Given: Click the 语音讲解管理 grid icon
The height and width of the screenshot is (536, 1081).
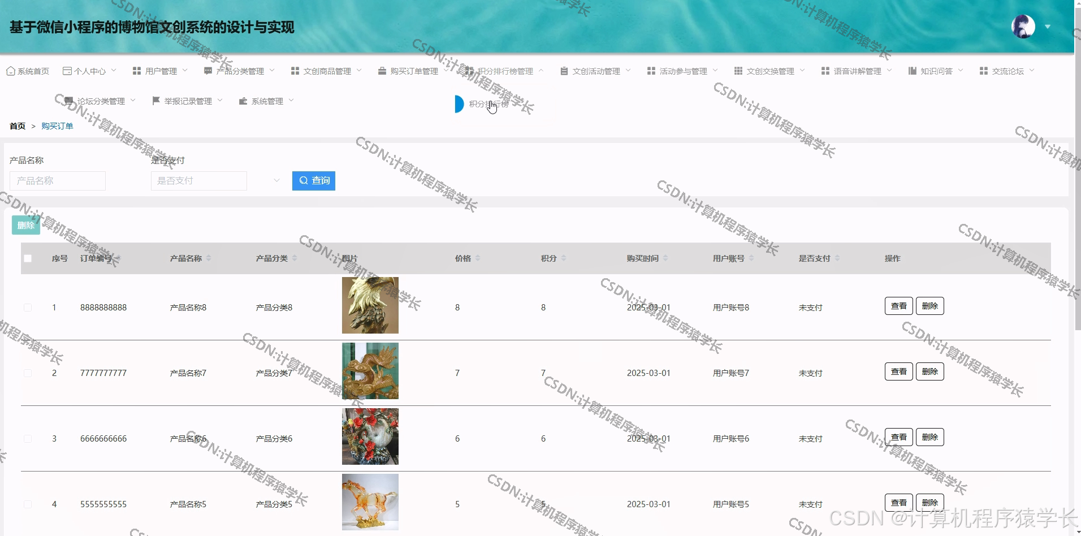Looking at the screenshot, I should point(825,71).
